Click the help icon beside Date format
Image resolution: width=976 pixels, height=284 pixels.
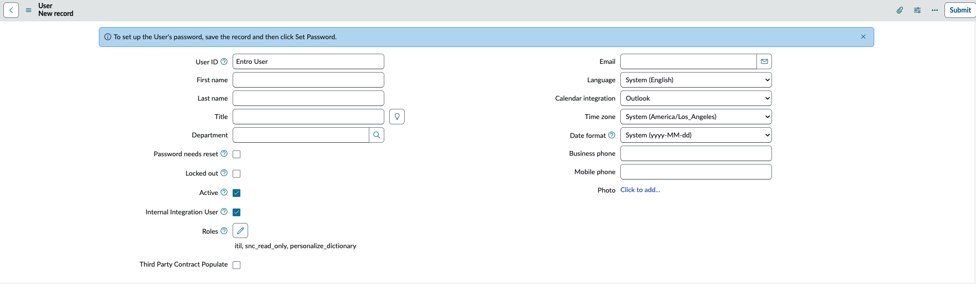tap(612, 135)
